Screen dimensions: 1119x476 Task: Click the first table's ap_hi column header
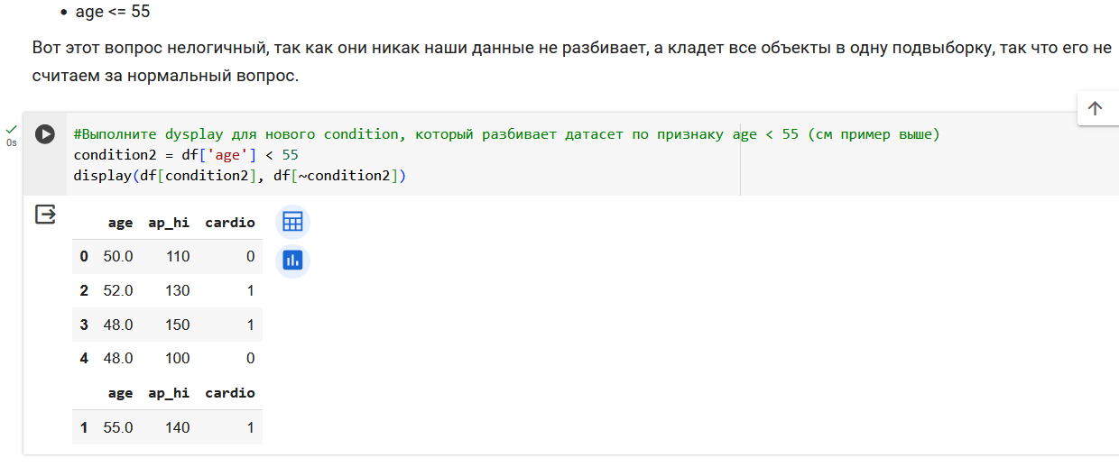169,222
